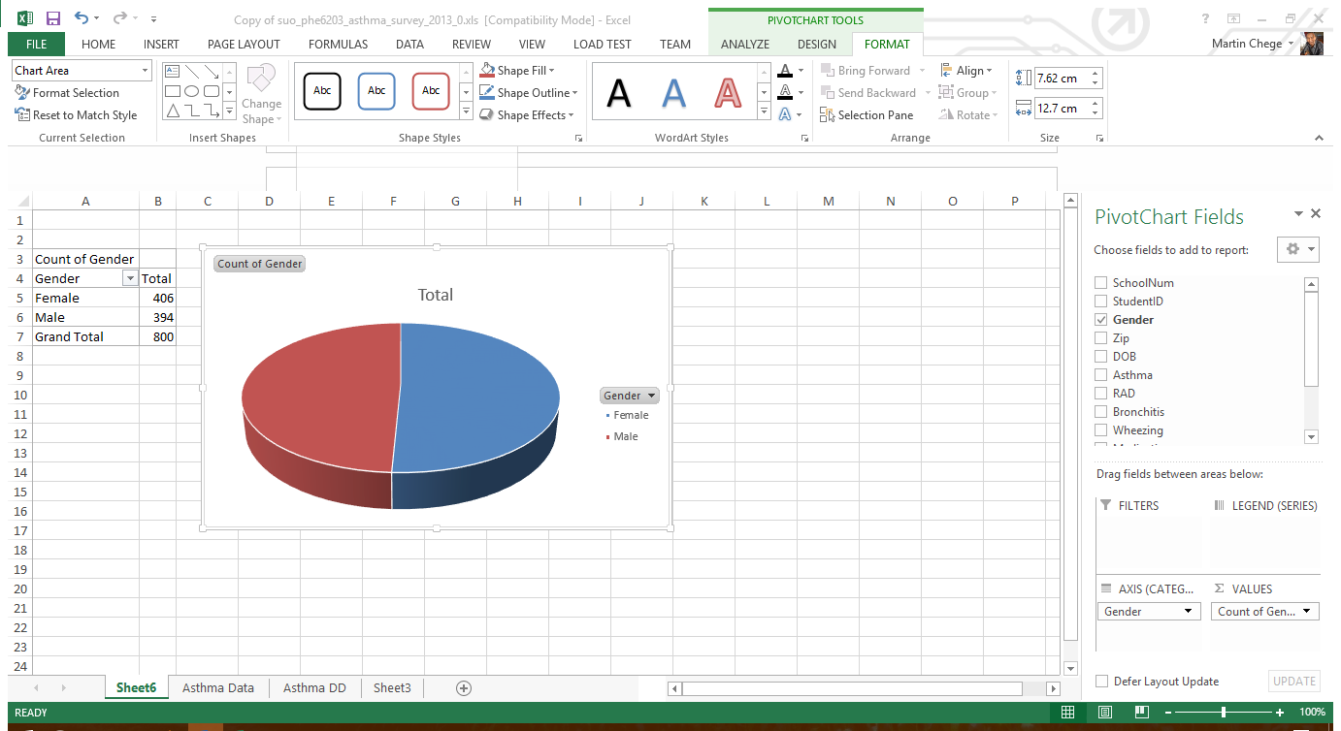Select the red outlined Abc shape style

tap(431, 91)
